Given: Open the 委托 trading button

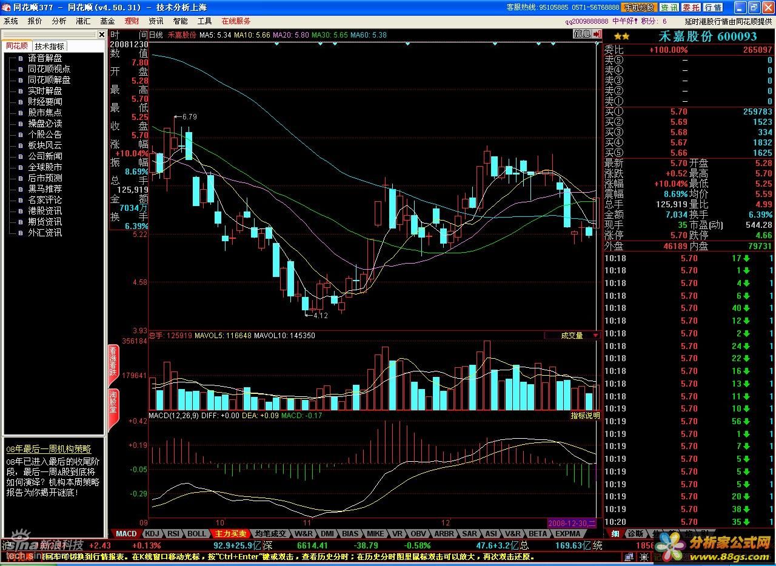Looking at the screenshot, I should coord(691,7).
